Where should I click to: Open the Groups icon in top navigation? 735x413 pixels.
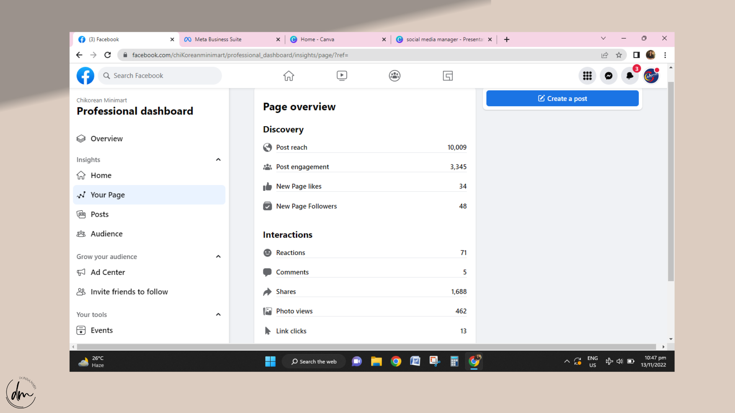[x=395, y=76]
